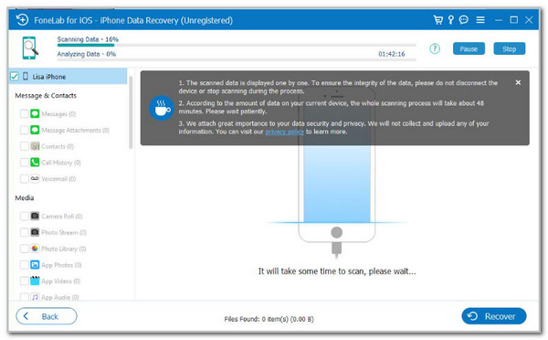Viewport: 548px width, 340px height.
Task: Click the FoneLab logo in title bar
Action: point(22,20)
